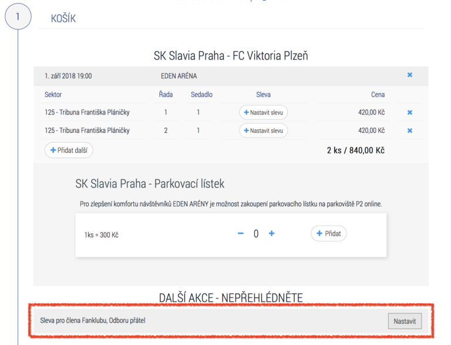This screenshot has width=451, height=345.
Task: Click Nastavit for fan club discount
Action: (x=405, y=321)
